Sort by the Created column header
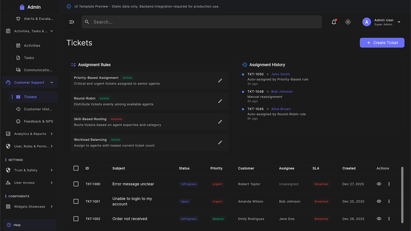Image resolution: width=411 pixels, height=231 pixels. tap(349, 168)
